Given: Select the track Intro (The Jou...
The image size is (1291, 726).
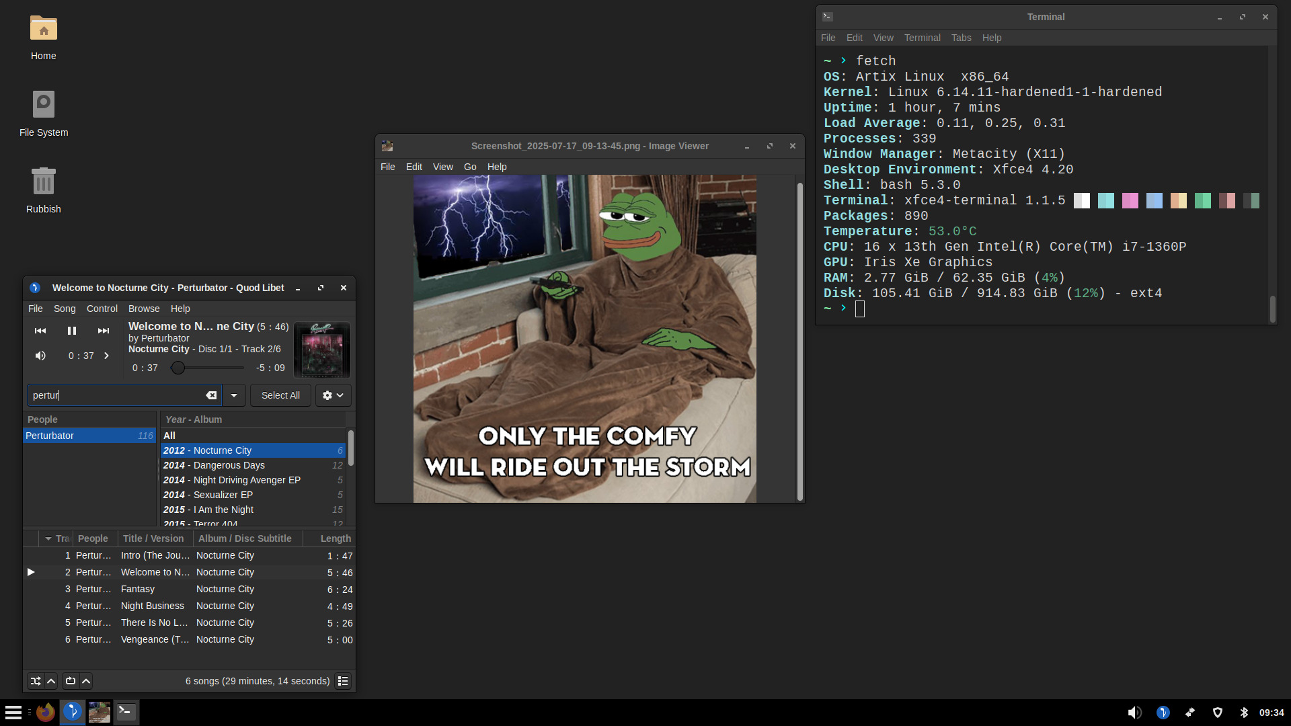Looking at the screenshot, I should click(189, 555).
